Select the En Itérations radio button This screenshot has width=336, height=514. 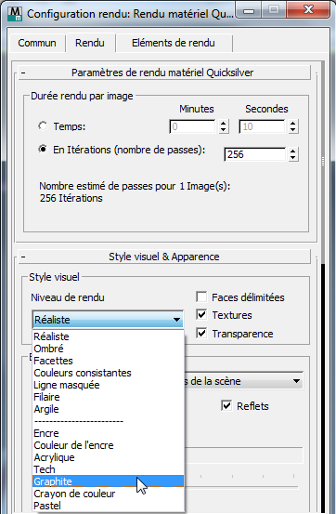[43, 149]
